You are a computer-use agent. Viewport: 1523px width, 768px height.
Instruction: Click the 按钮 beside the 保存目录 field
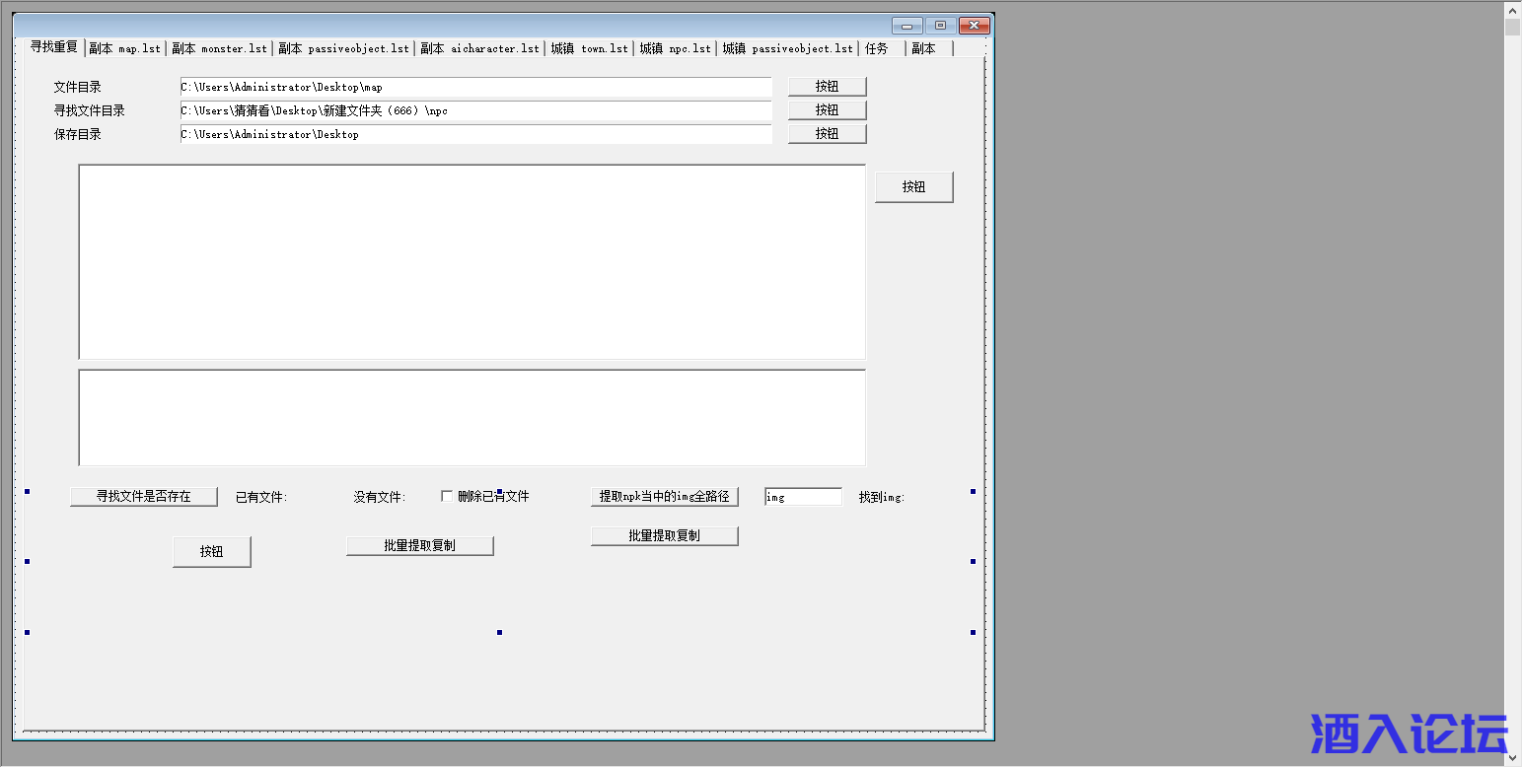click(x=827, y=134)
